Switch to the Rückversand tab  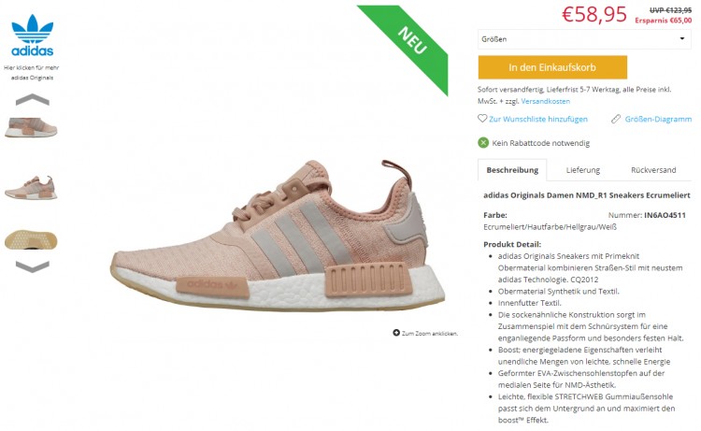coord(653,170)
